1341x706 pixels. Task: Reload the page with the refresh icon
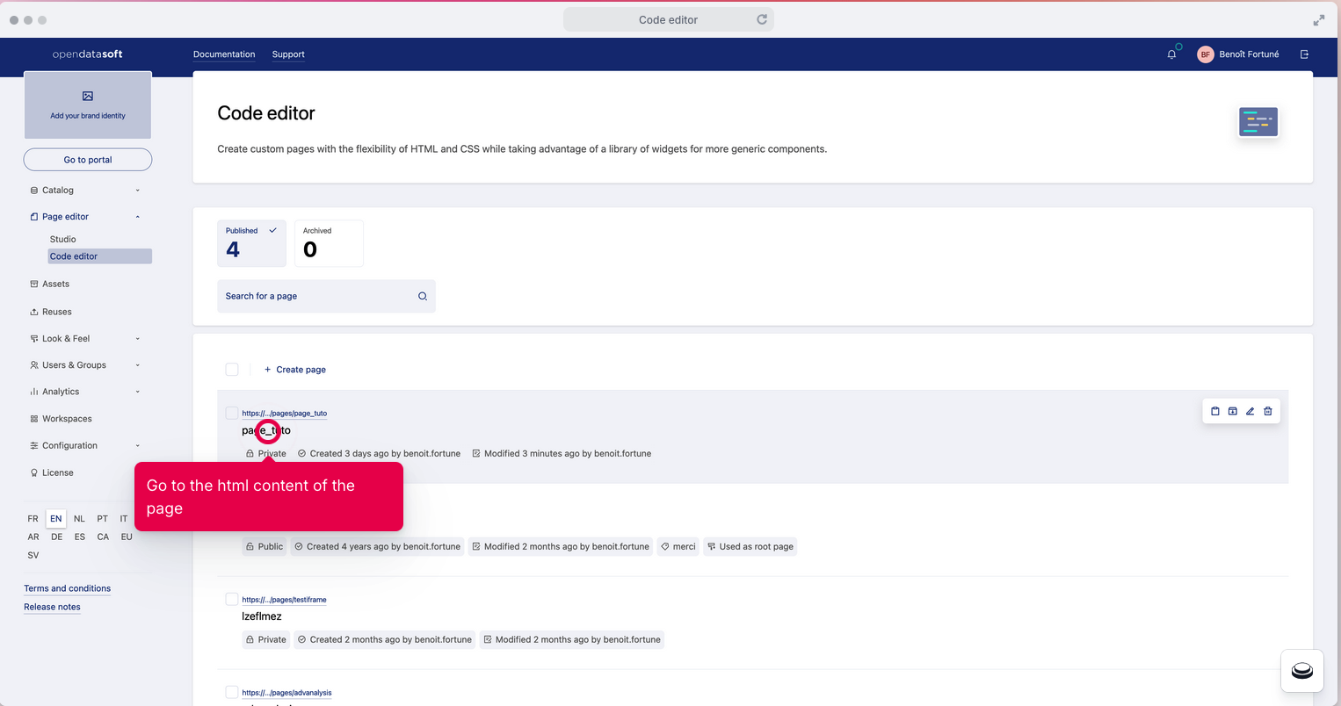pos(762,19)
